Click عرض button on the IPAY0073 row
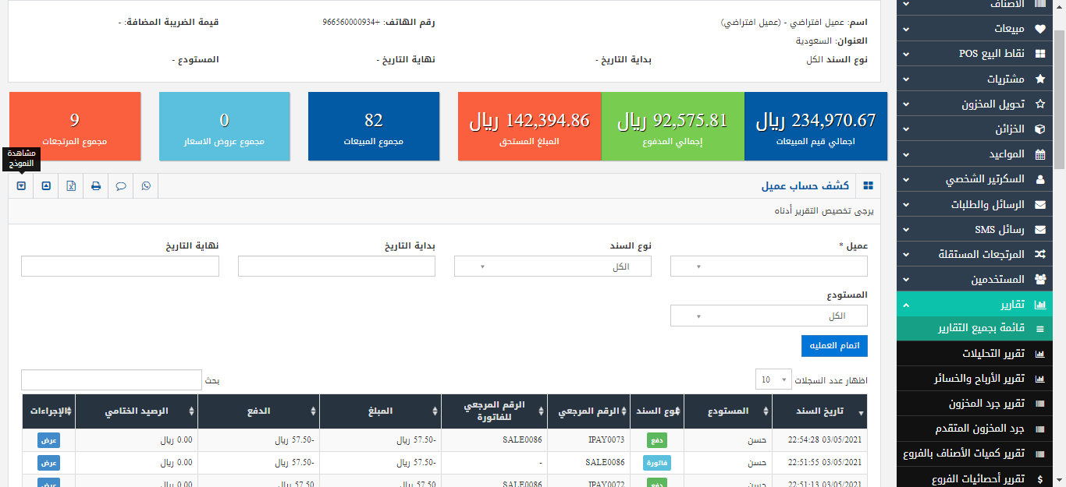 48,440
